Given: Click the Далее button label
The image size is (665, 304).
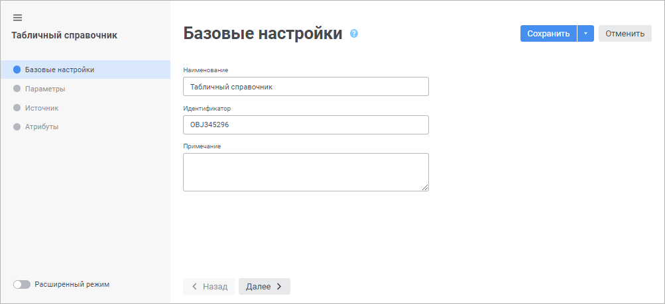Looking at the screenshot, I should coord(258,287).
